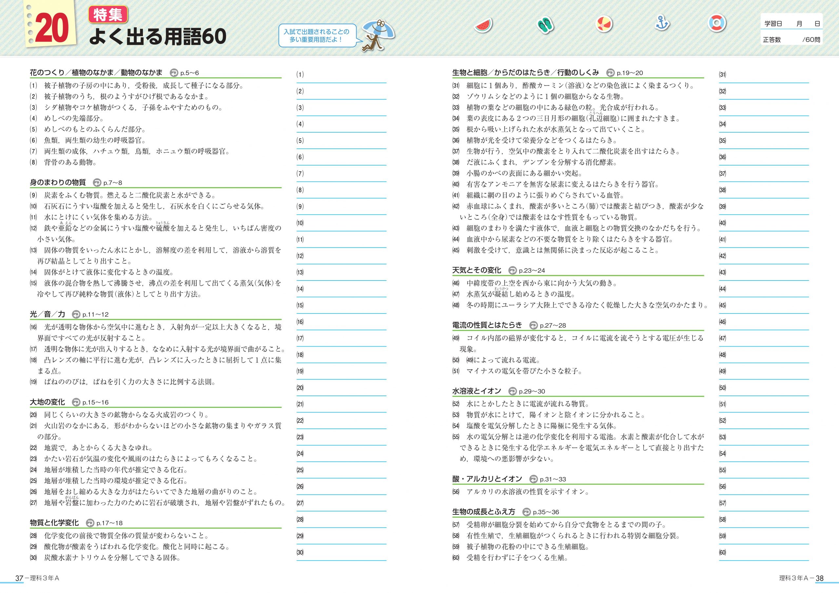Click the page reference text p.19~20
This screenshot has width=839, height=593.
tap(630, 73)
